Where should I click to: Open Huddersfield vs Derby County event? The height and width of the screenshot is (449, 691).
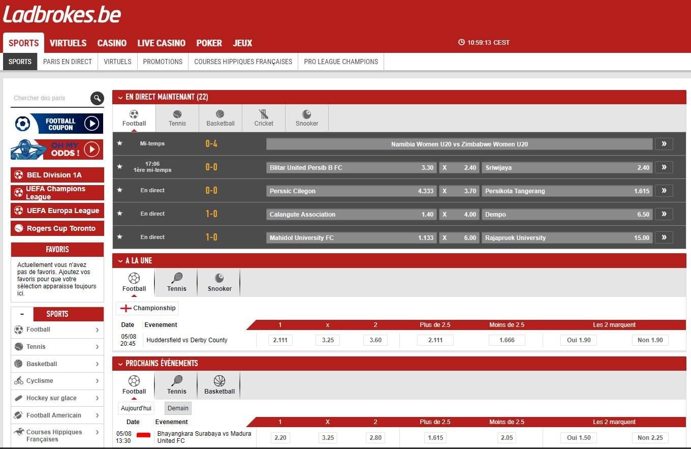pos(187,340)
